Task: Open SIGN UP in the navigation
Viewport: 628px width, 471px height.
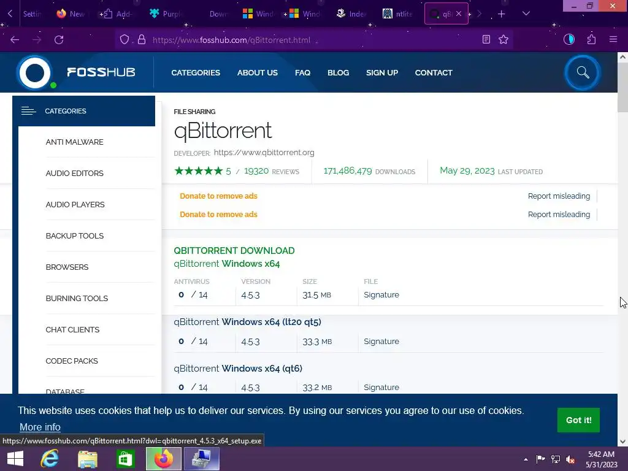Action: (382, 72)
